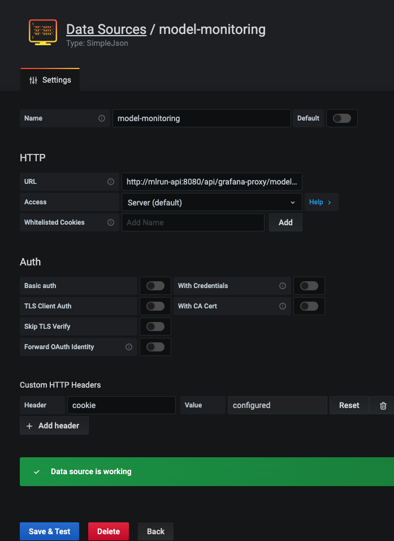The height and width of the screenshot is (541, 394).
Task: Click the SimpleJson data source logo icon
Action: tap(43, 32)
